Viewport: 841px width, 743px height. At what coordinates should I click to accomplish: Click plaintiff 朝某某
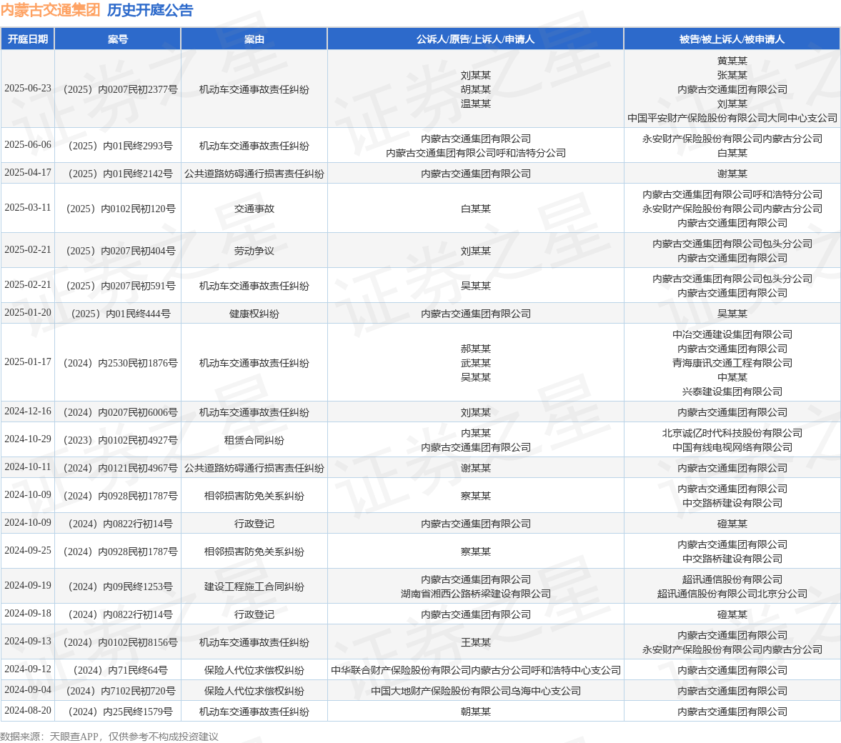click(476, 712)
